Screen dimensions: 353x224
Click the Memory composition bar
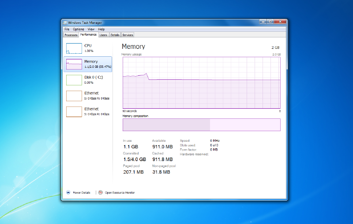[202, 125]
